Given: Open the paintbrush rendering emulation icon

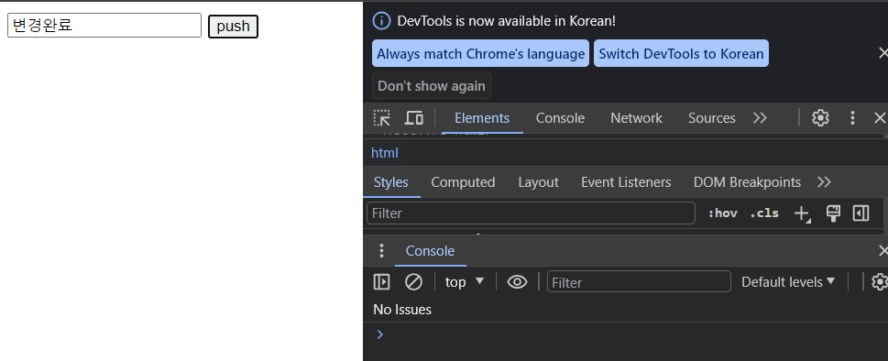Looking at the screenshot, I should [x=832, y=213].
